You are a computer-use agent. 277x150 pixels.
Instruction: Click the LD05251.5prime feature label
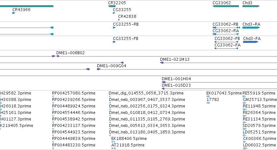coord(259,132)
